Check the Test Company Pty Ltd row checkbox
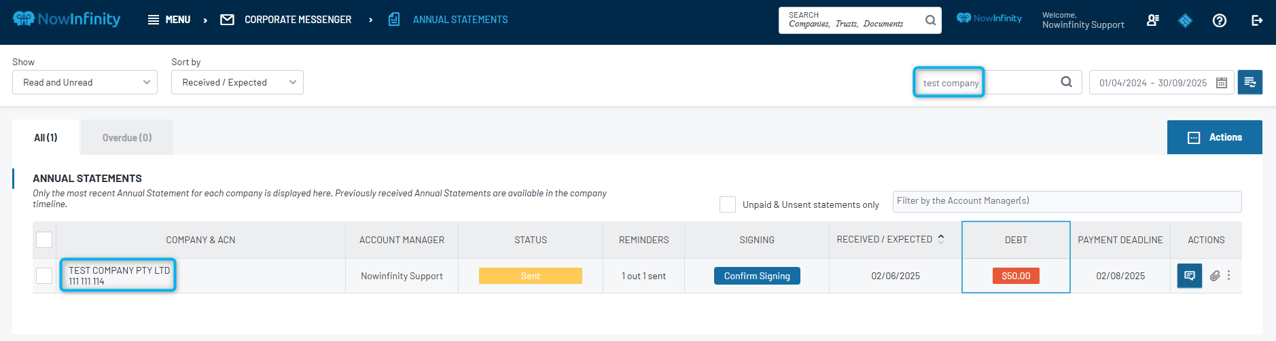The height and width of the screenshot is (341, 1276). click(44, 276)
